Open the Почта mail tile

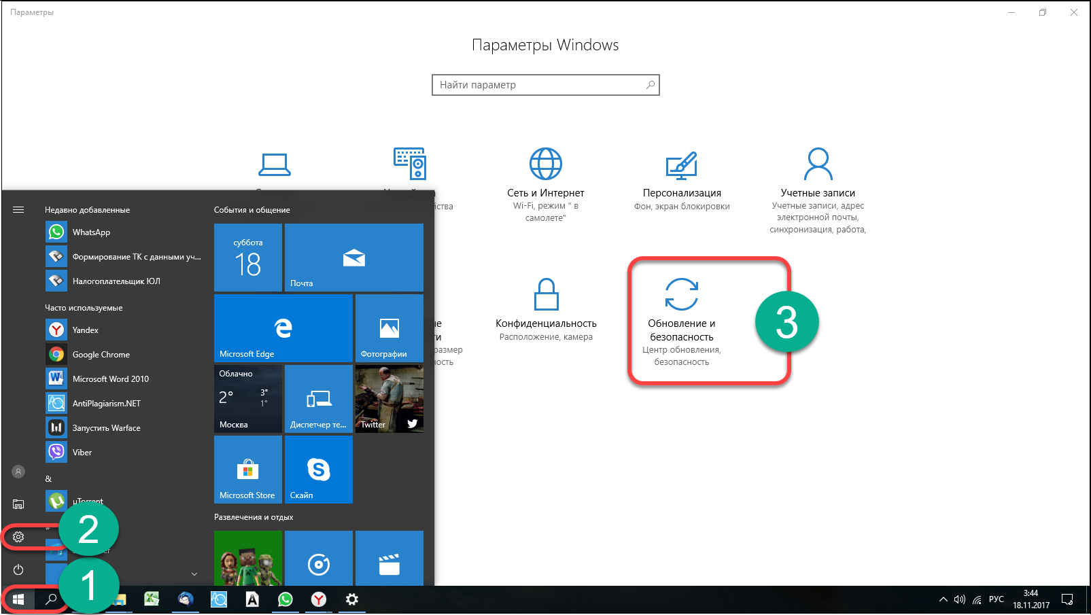coord(354,258)
